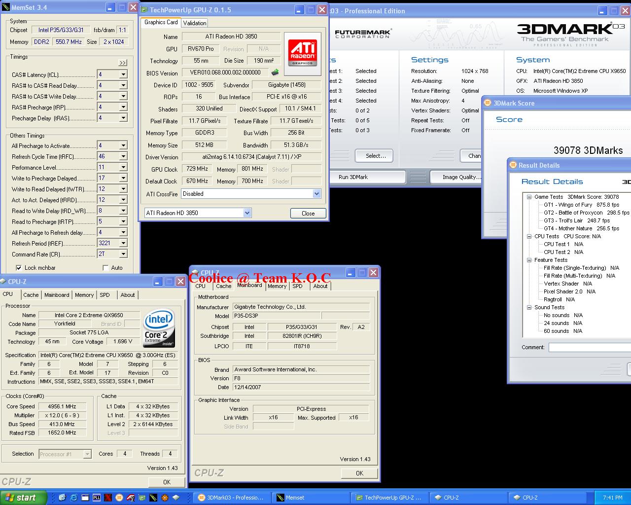
Task: Open the window icon in Quick Launch
Action: tap(85, 498)
